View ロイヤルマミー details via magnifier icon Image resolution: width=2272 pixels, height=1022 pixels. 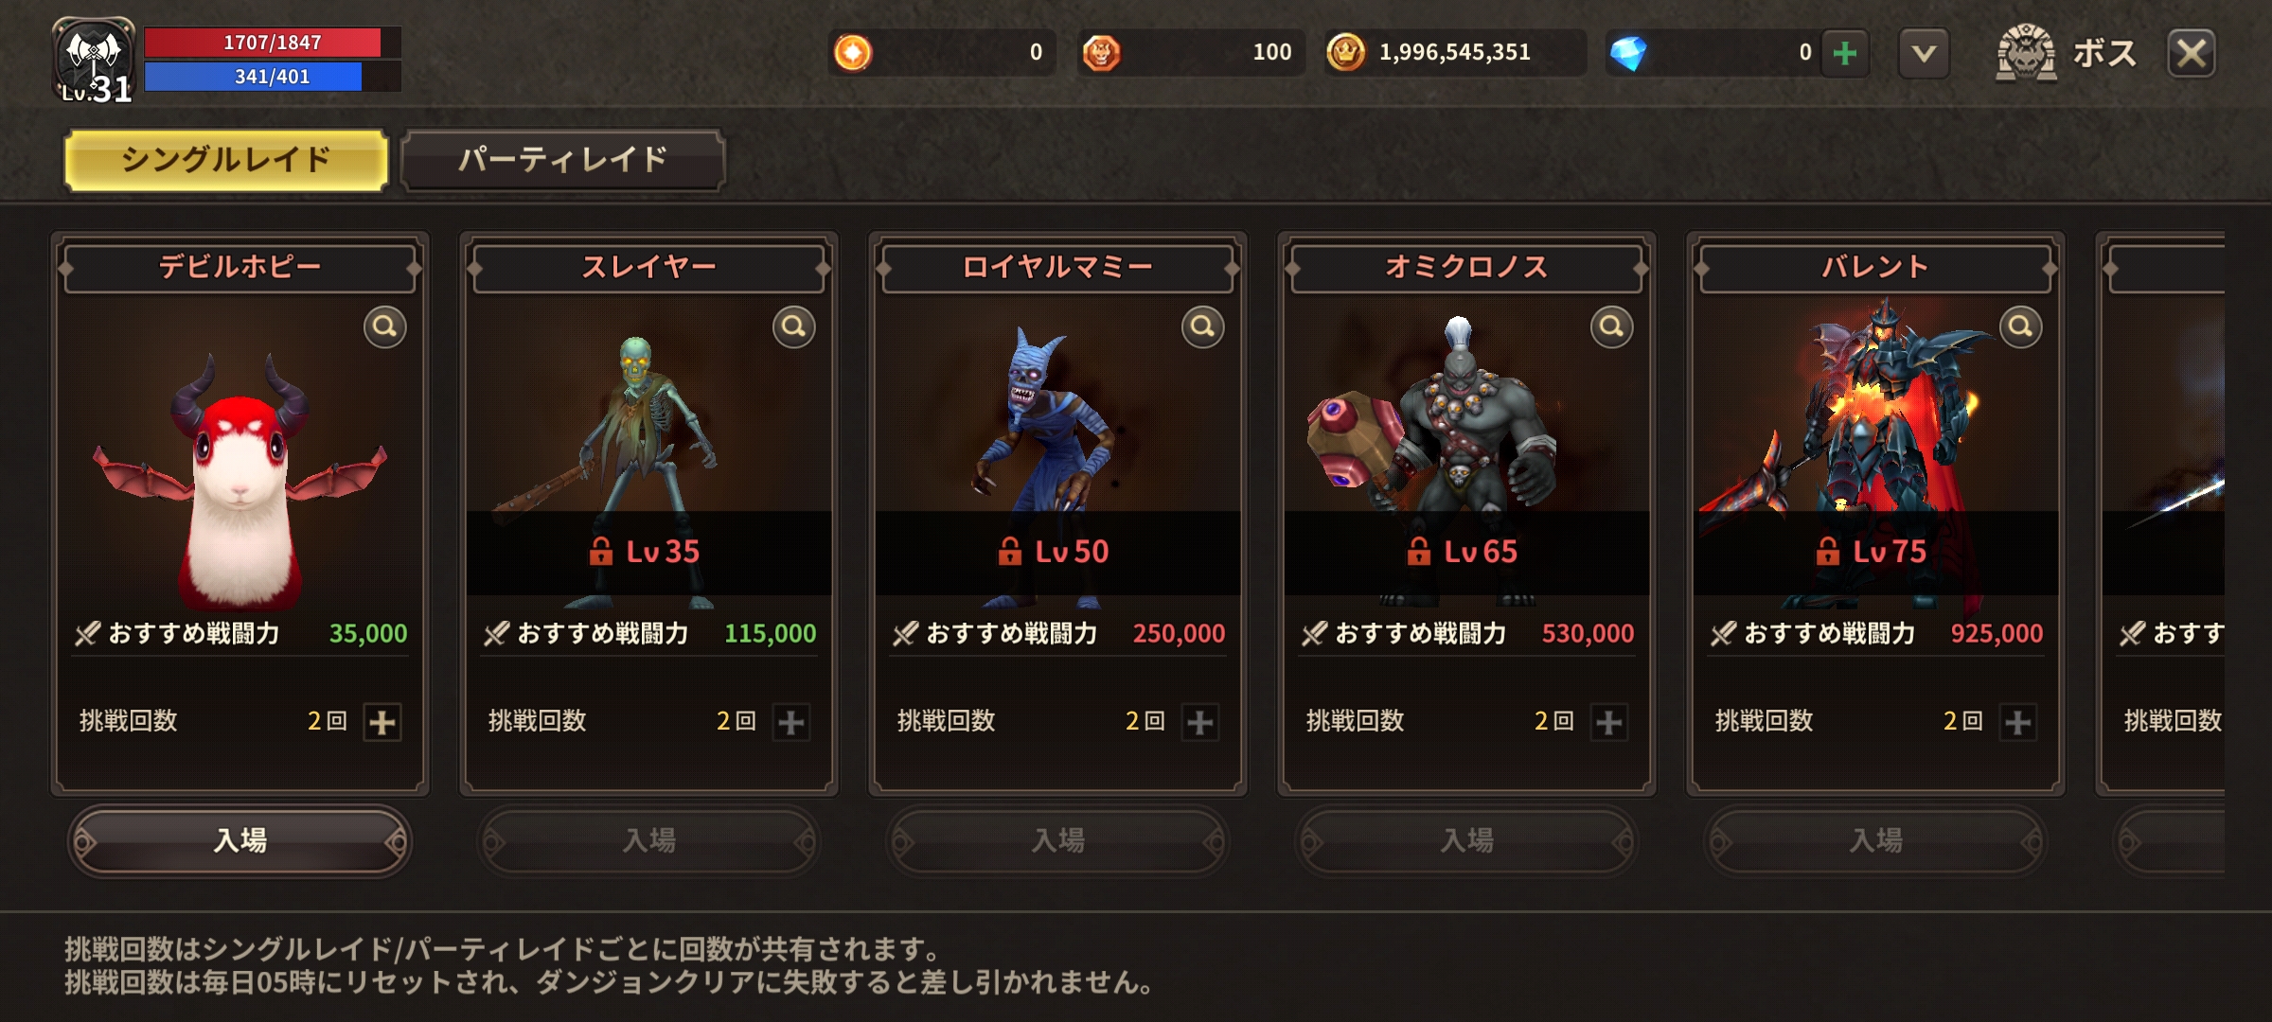pyautogui.click(x=1202, y=327)
